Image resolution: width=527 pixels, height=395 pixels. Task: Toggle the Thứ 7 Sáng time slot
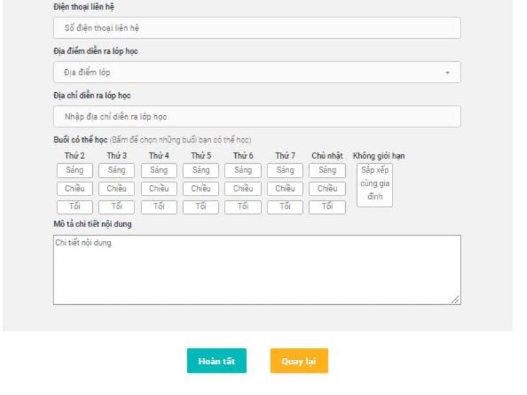285,171
